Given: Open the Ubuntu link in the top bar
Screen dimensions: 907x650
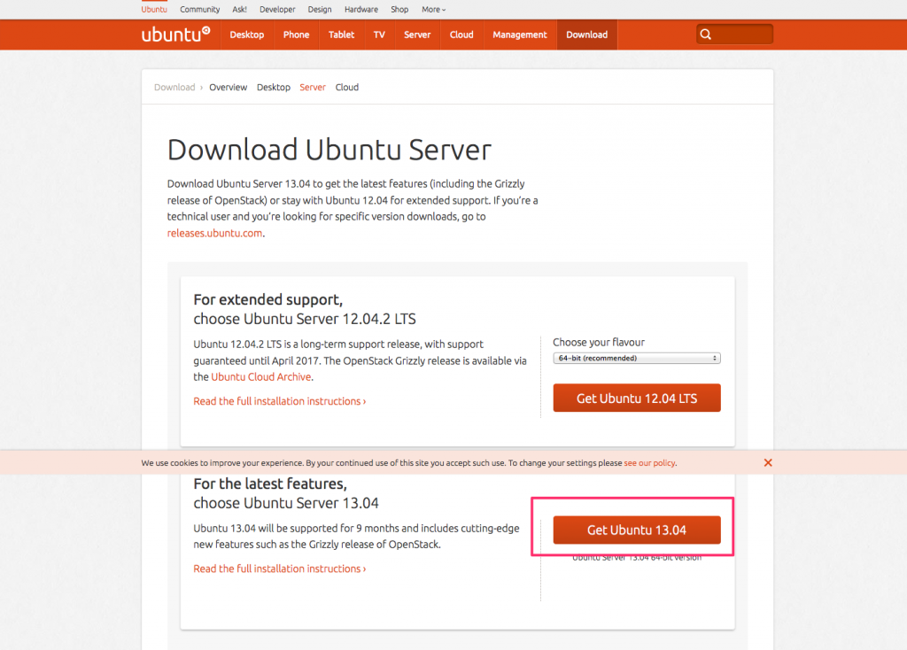Looking at the screenshot, I should (154, 9).
